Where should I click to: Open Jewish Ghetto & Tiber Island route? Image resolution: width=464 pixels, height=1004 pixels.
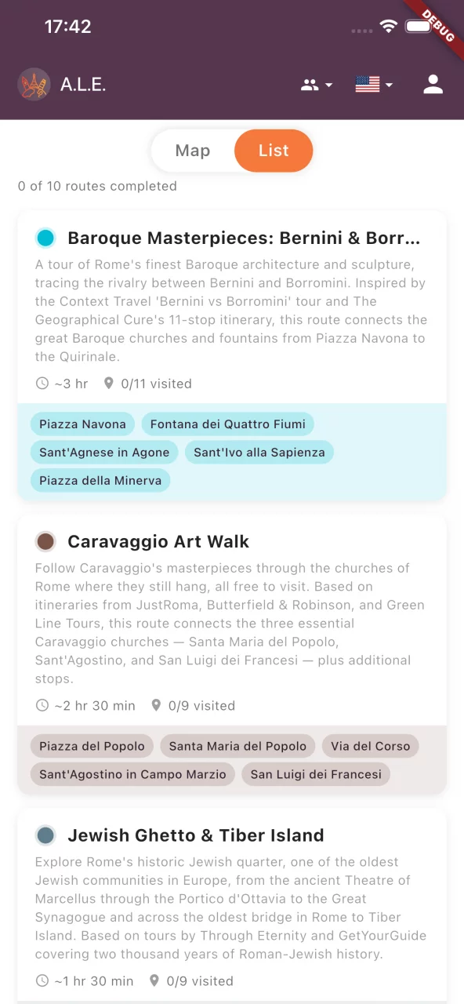pyautogui.click(x=196, y=835)
